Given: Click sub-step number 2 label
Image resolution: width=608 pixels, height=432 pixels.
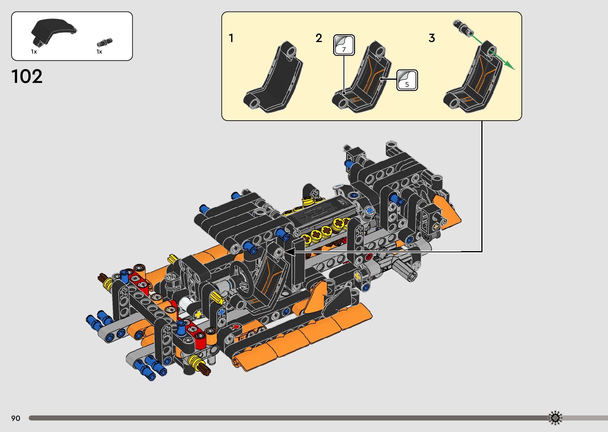Looking at the screenshot, I should pos(319,38).
